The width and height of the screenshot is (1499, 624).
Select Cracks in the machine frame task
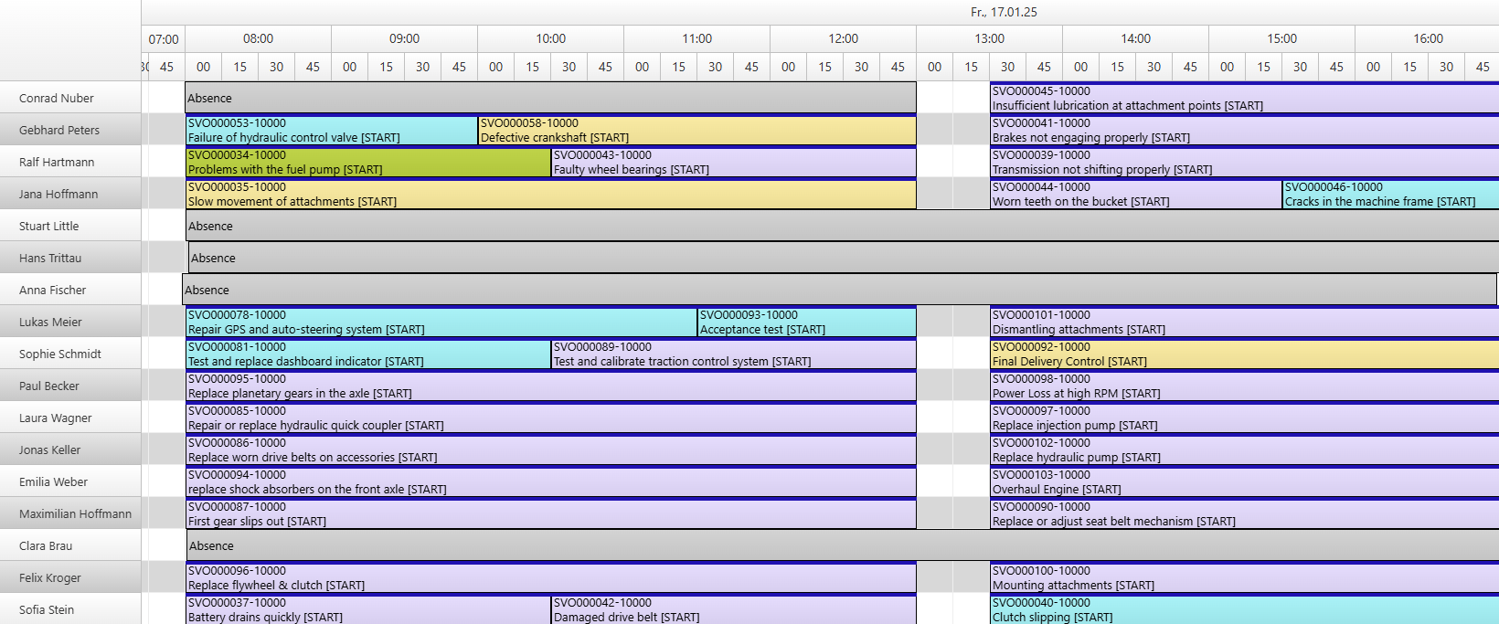tap(1389, 195)
